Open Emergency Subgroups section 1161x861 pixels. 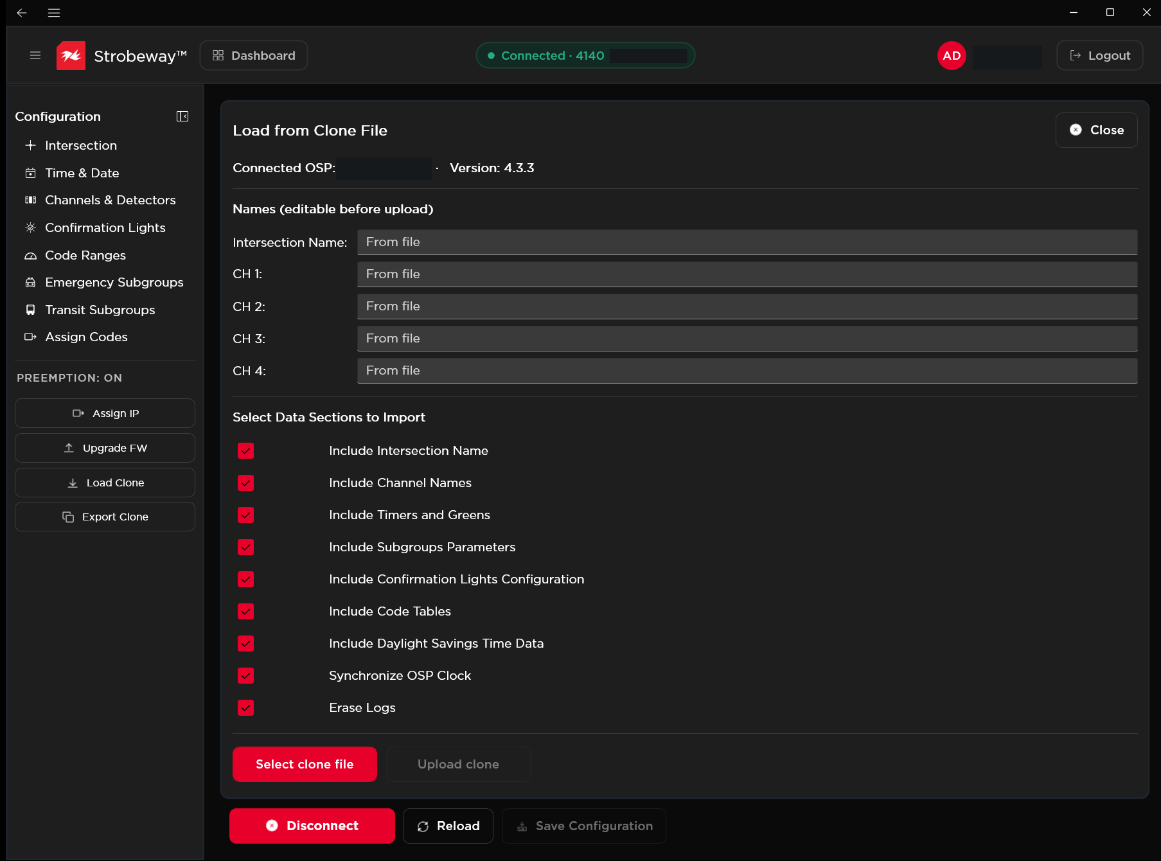[114, 282]
